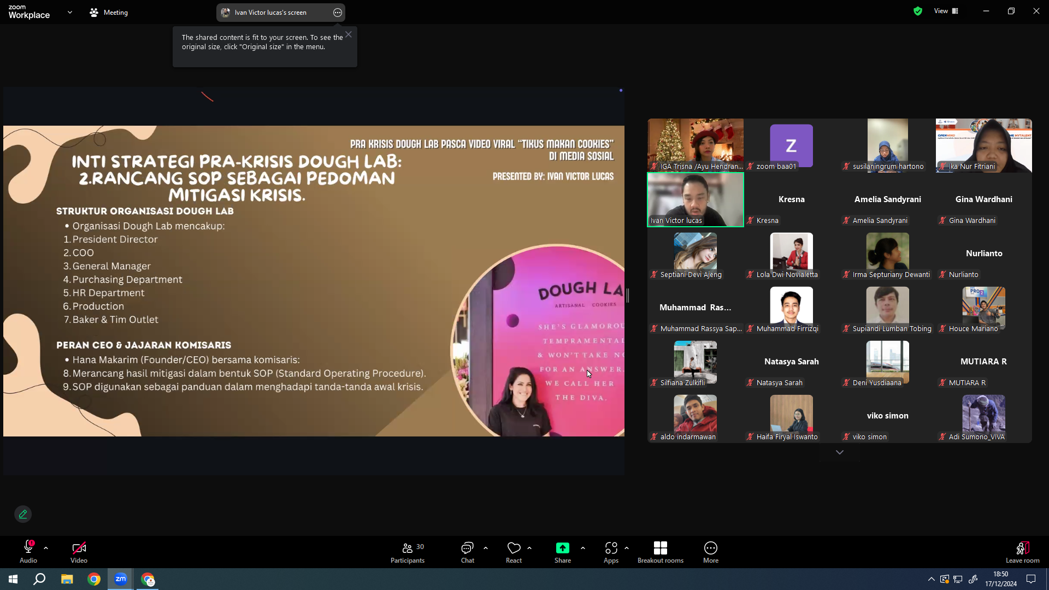Image resolution: width=1049 pixels, height=590 pixels.
Task: Open the React emoji picker
Action: (514, 552)
